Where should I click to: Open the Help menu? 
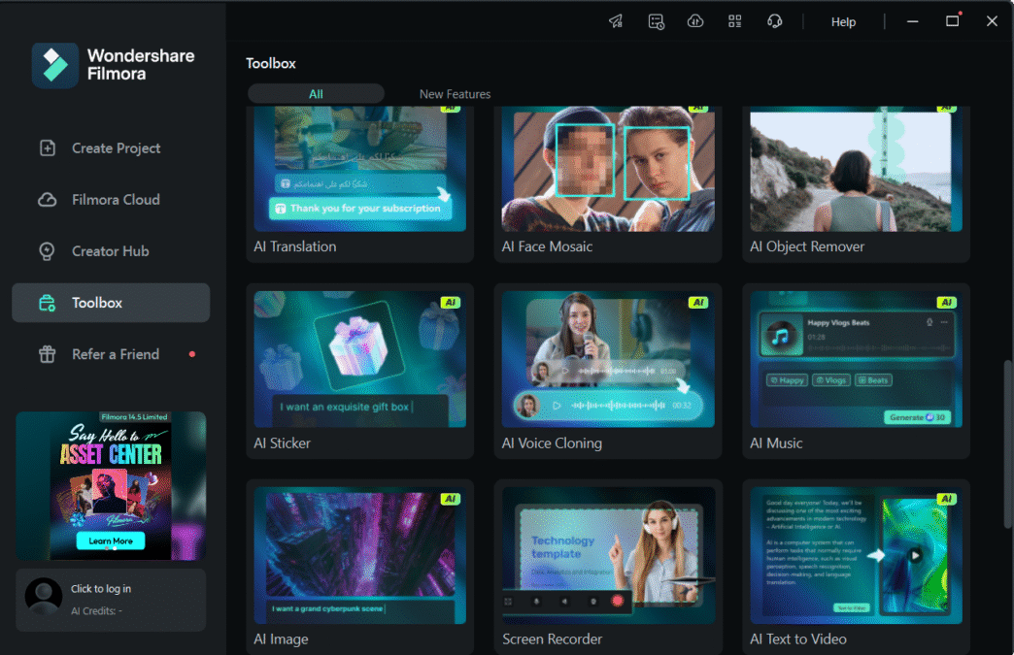[x=843, y=22]
